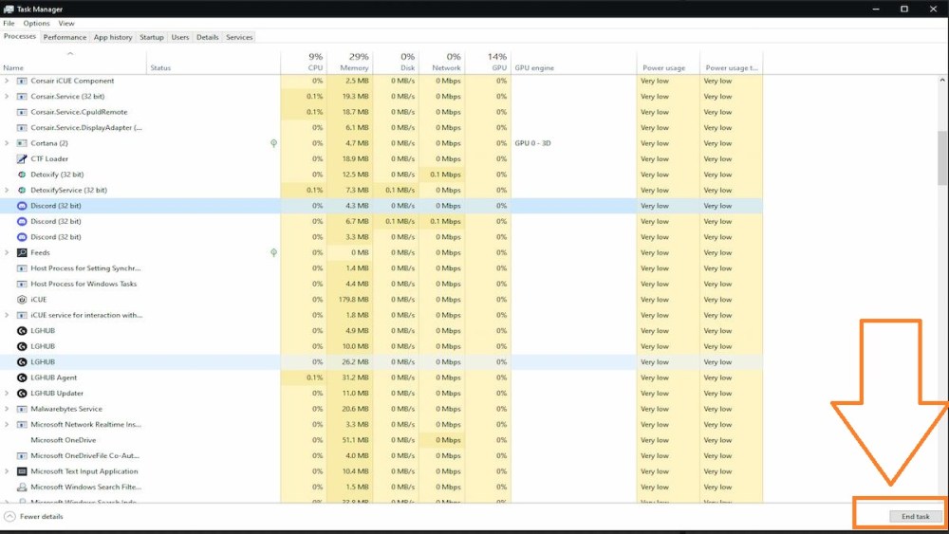Select the iCUE process icon
The image size is (949, 534).
click(22, 300)
